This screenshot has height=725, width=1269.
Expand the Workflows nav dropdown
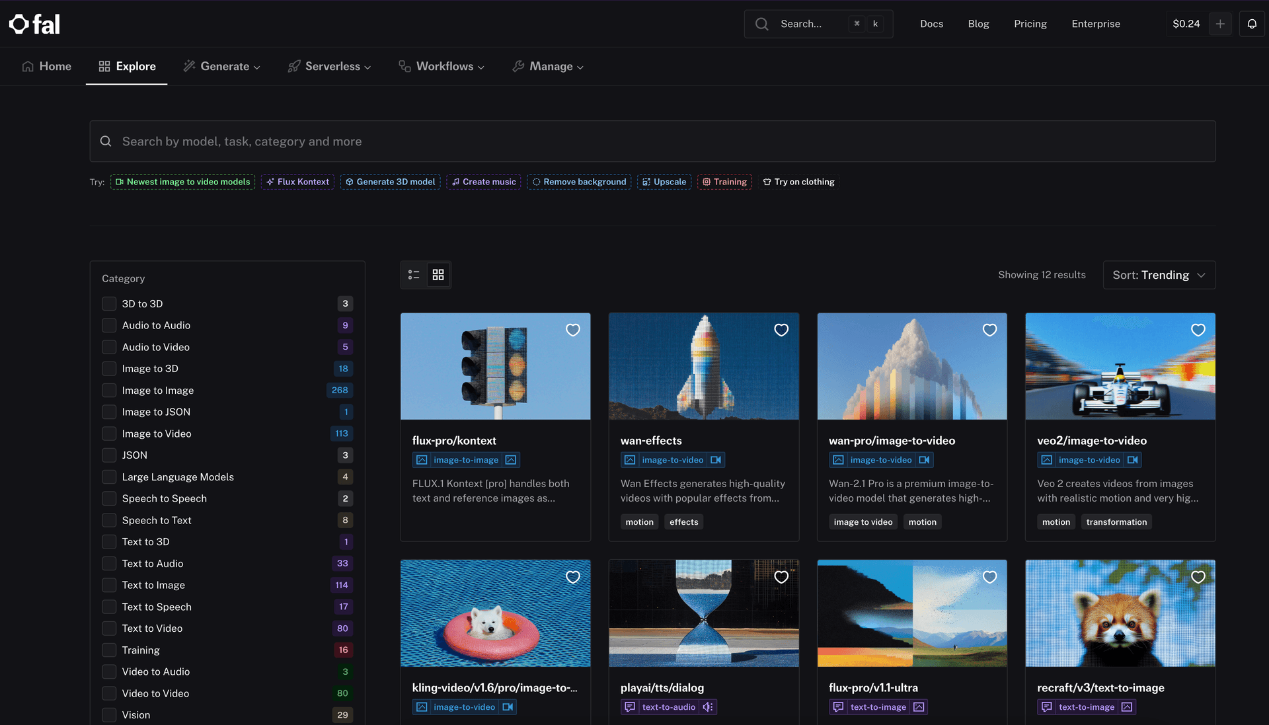pos(442,66)
